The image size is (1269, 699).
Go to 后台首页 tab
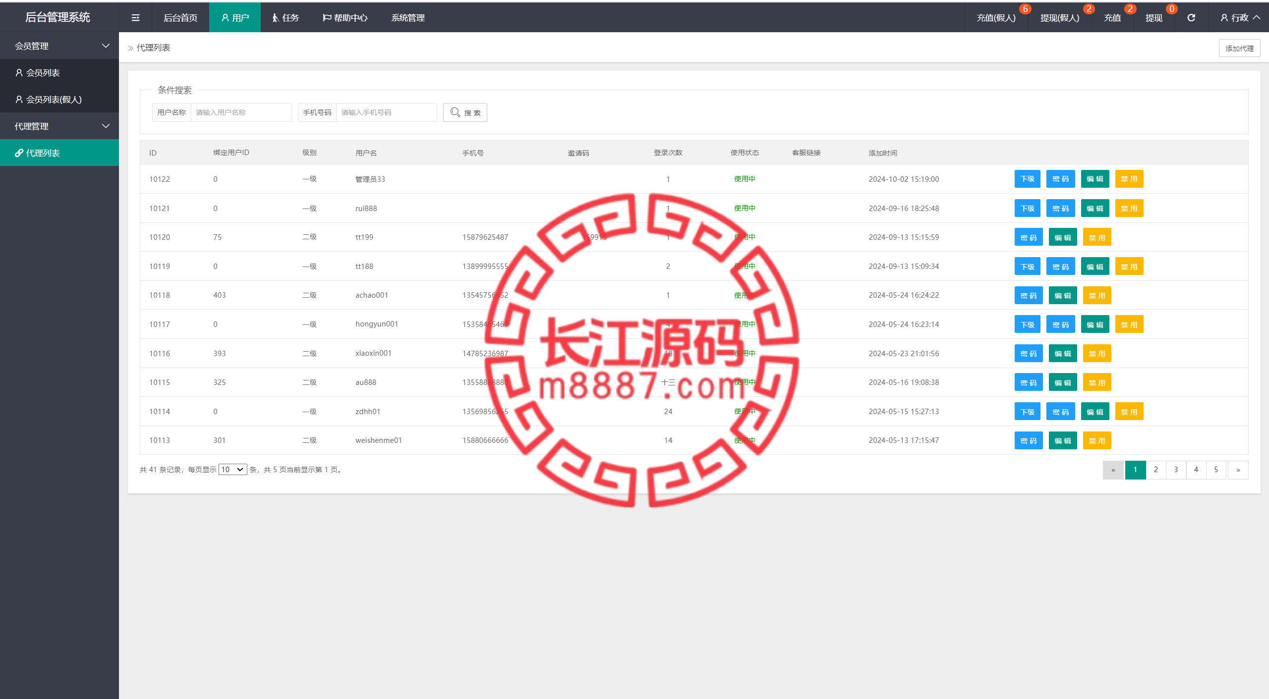click(180, 18)
